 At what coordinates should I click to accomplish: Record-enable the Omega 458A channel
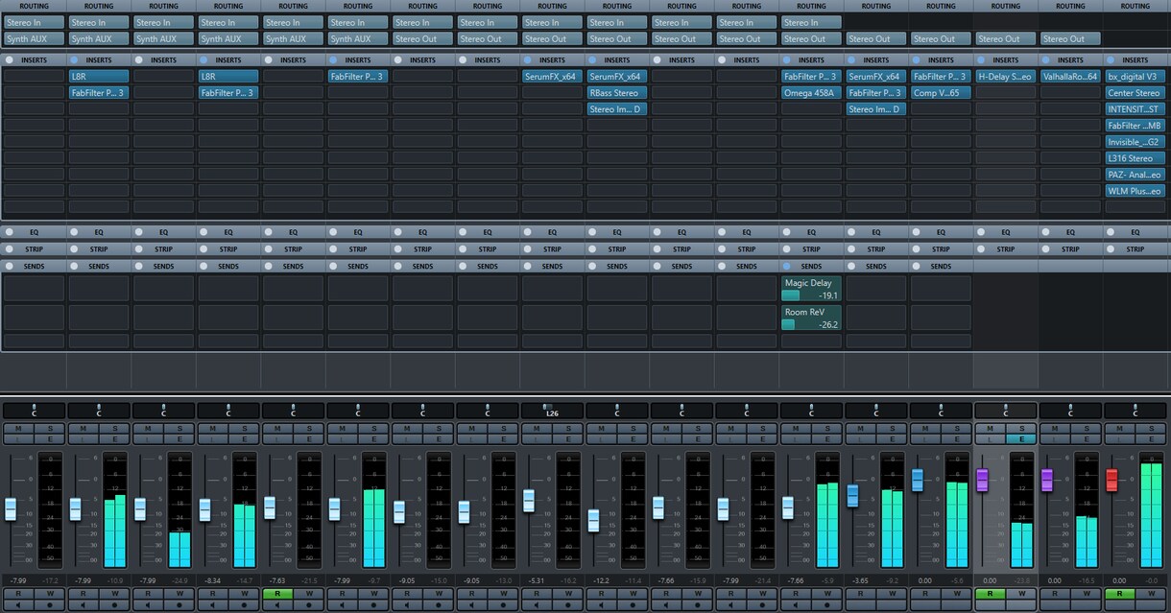click(827, 605)
